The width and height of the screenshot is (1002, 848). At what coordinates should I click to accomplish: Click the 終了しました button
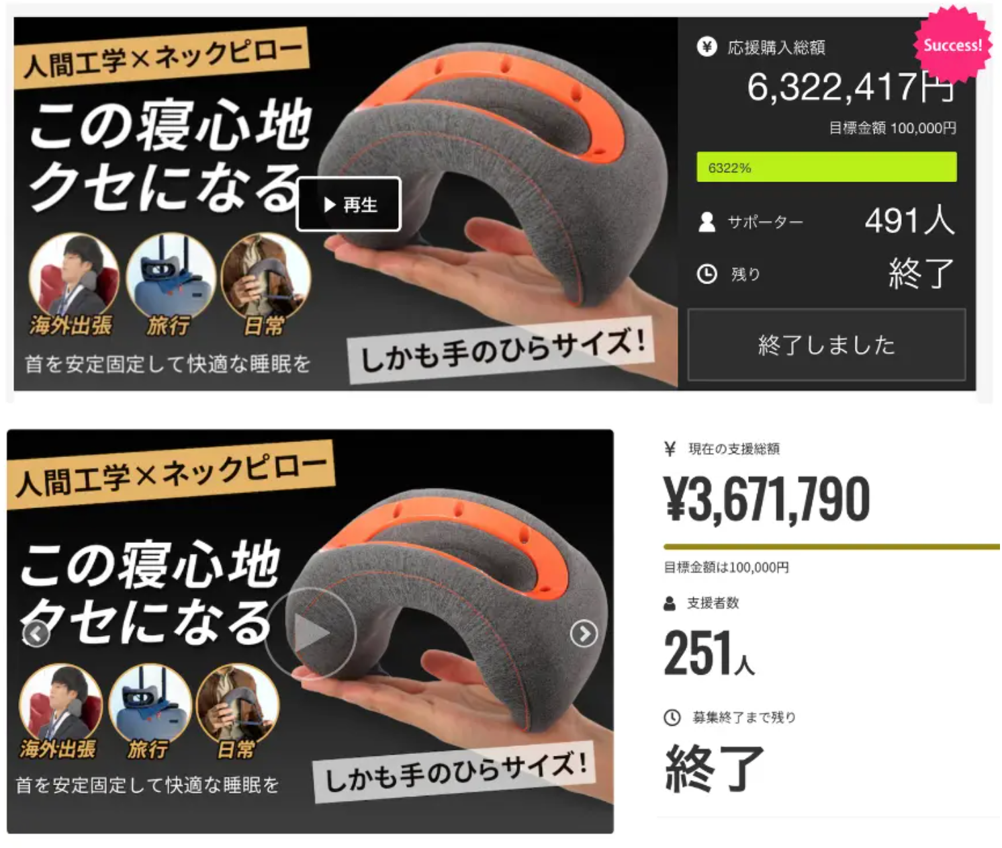coord(827,345)
